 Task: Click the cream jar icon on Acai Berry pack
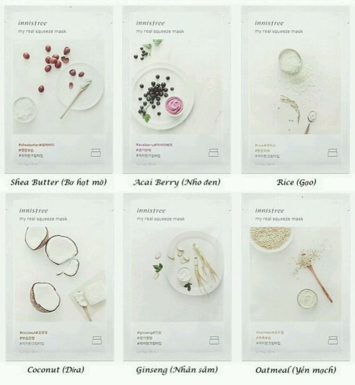213,153
